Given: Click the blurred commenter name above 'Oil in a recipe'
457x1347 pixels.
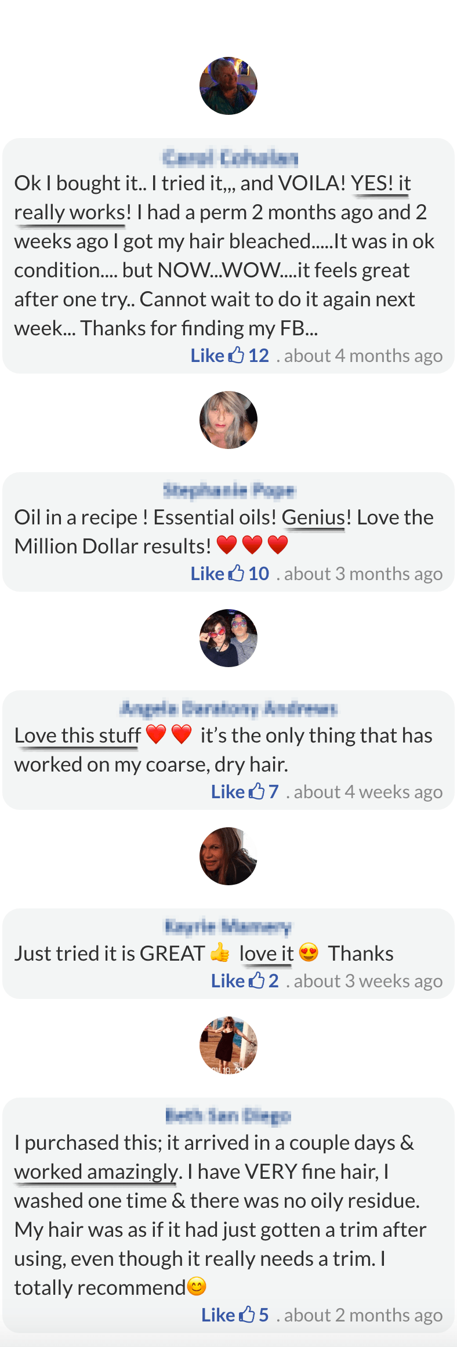Looking at the screenshot, I should (229, 491).
